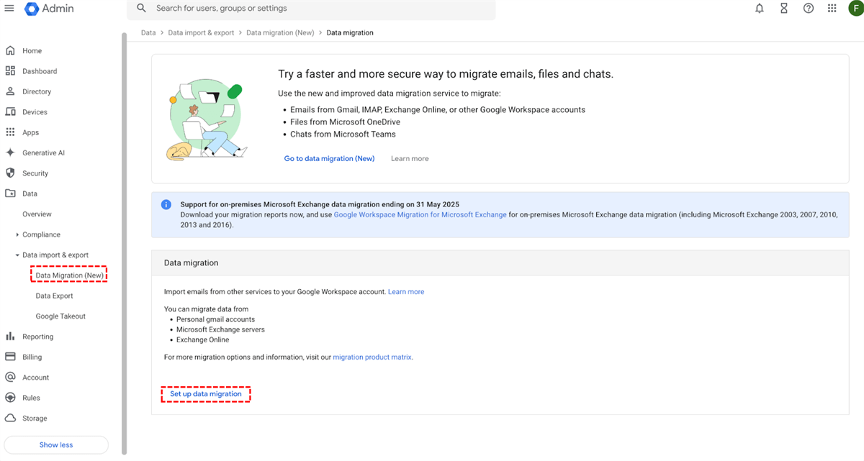Screen dimensions: 864x461
Task: Open the main hamburger menu
Action: pos(9,9)
